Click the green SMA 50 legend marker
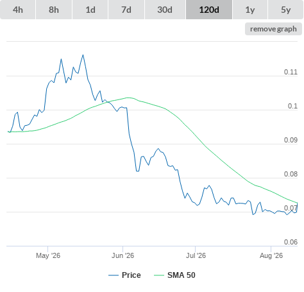Viewport: 304px width, 292px height. [x=159, y=275]
